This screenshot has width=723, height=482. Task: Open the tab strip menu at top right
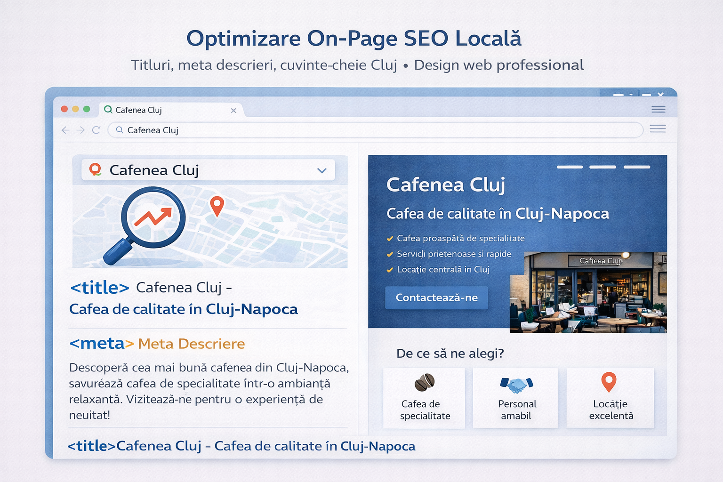coord(658,109)
